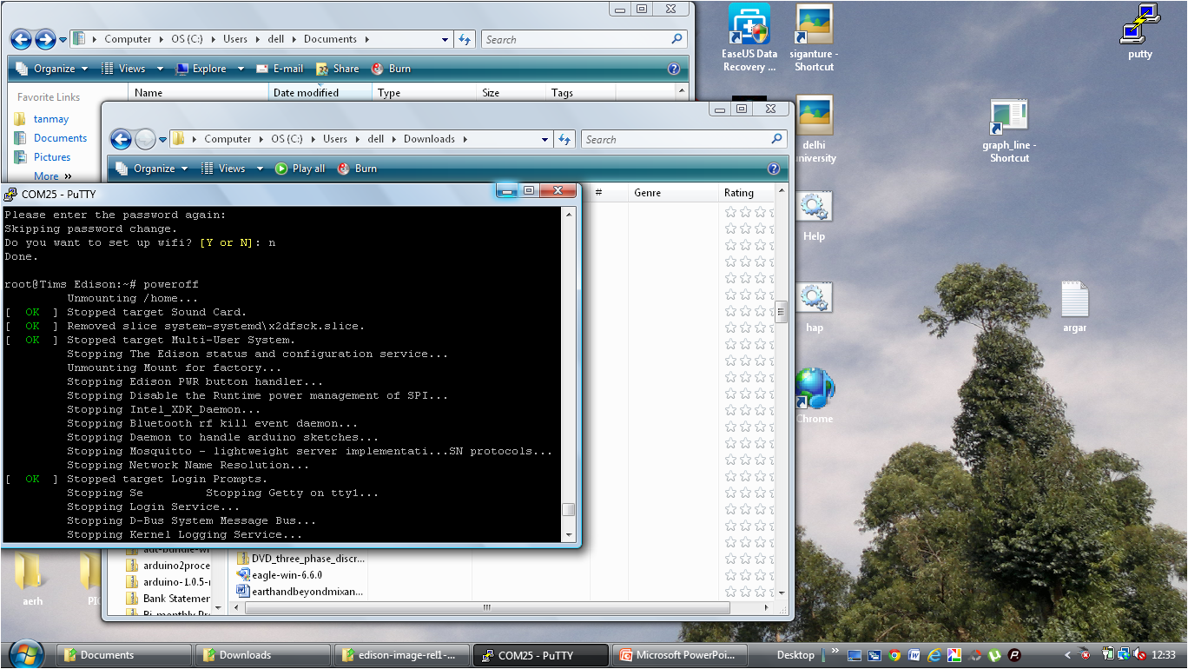Expand More in Favorite Links
1188x669 pixels.
(53, 176)
